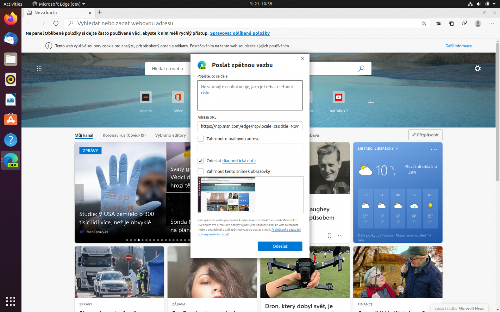Click the screenshot thumbnail in the feedback dialog
Viewport: 500px width, 312px height.
[226, 194]
